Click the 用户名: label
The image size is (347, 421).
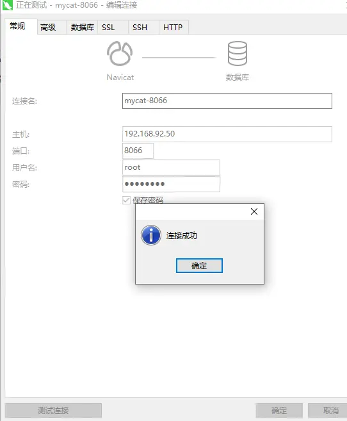click(x=24, y=167)
